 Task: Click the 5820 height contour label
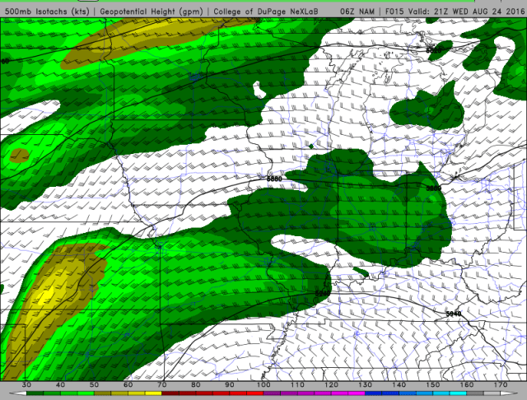tap(434, 51)
